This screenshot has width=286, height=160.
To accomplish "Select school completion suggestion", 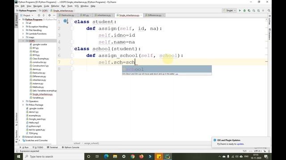I will coord(167,69).
